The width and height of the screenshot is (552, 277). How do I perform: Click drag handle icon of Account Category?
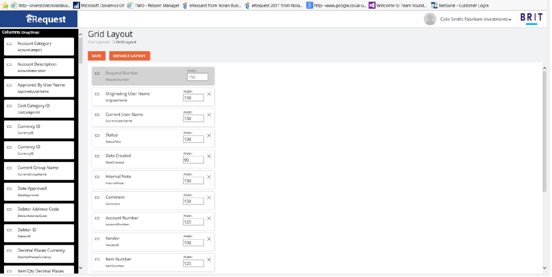pyautogui.click(x=9, y=44)
